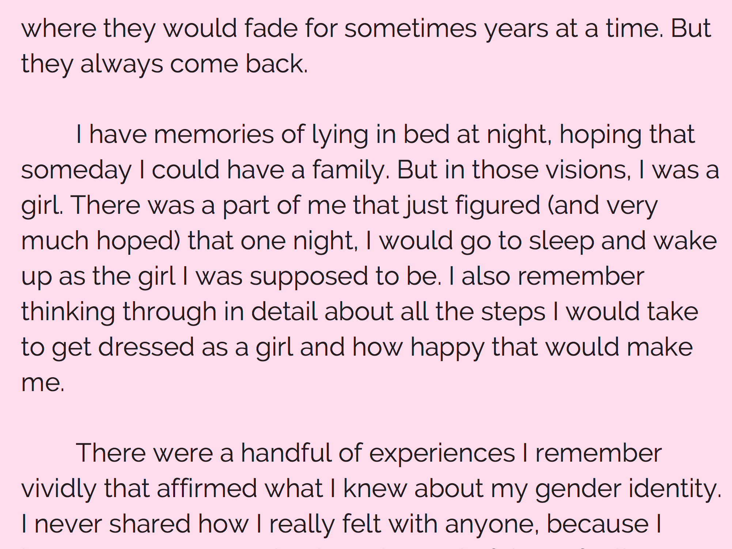This screenshot has height=549, width=732.
Task: Click the word "happy"
Action: (x=447, y=348)
